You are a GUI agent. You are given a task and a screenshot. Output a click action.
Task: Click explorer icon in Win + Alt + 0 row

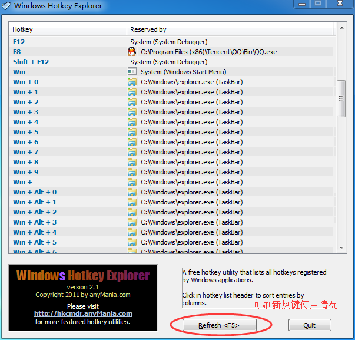pos(132,192)
